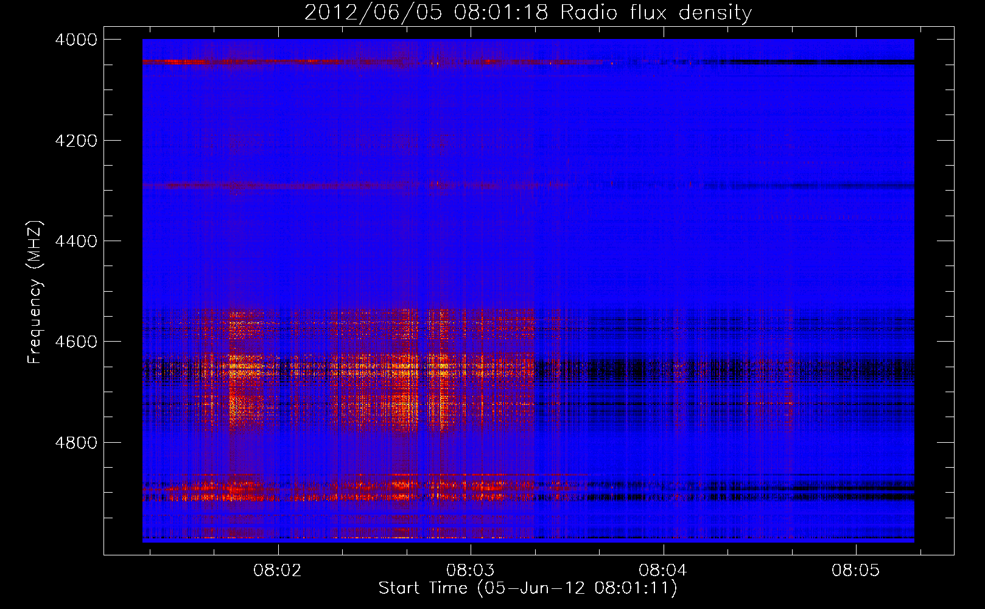985x609 pixels.
Task: Select the 4800 frequency tick label
Action: pyautogui.click(x=76, y=443)
